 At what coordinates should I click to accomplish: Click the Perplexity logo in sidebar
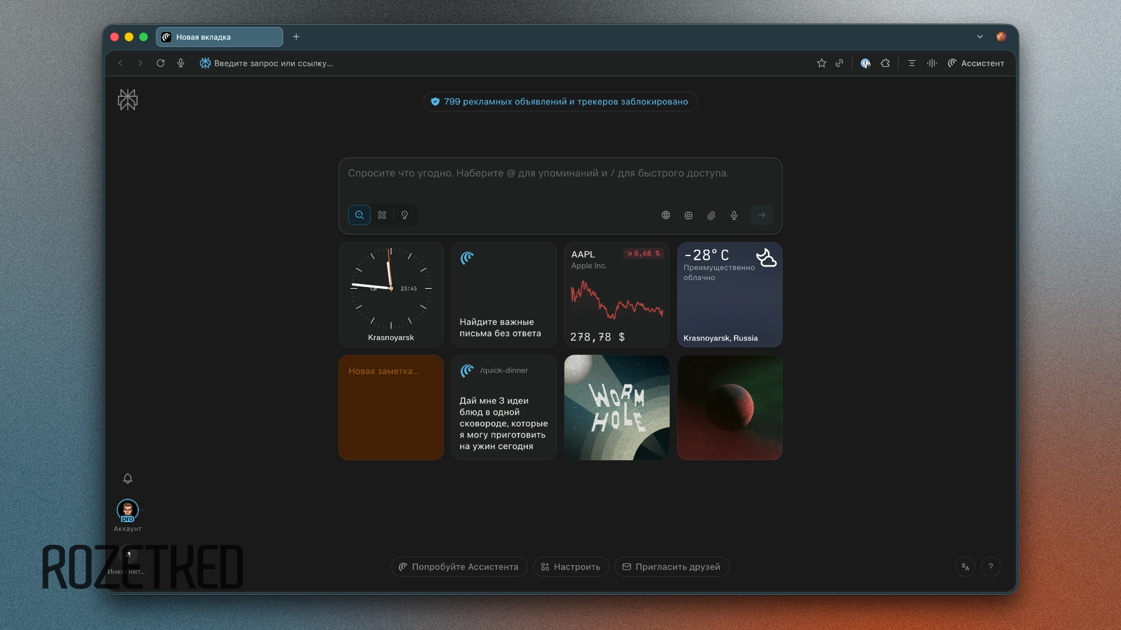click(x=128, y=100)
